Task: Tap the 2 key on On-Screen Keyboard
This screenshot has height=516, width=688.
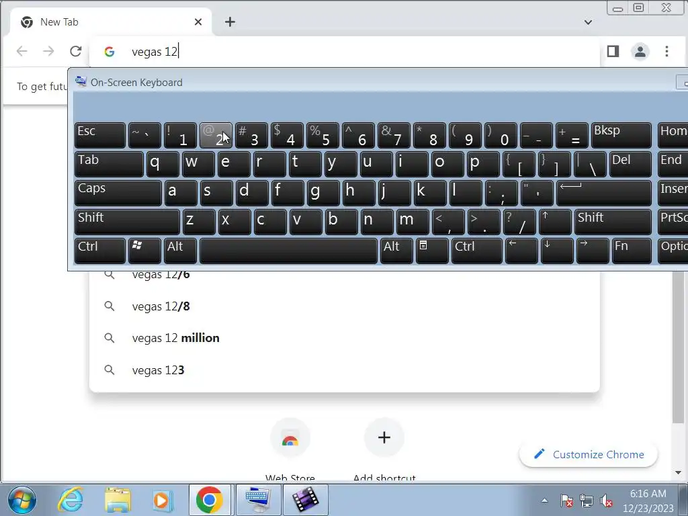Action: (216, 135)
